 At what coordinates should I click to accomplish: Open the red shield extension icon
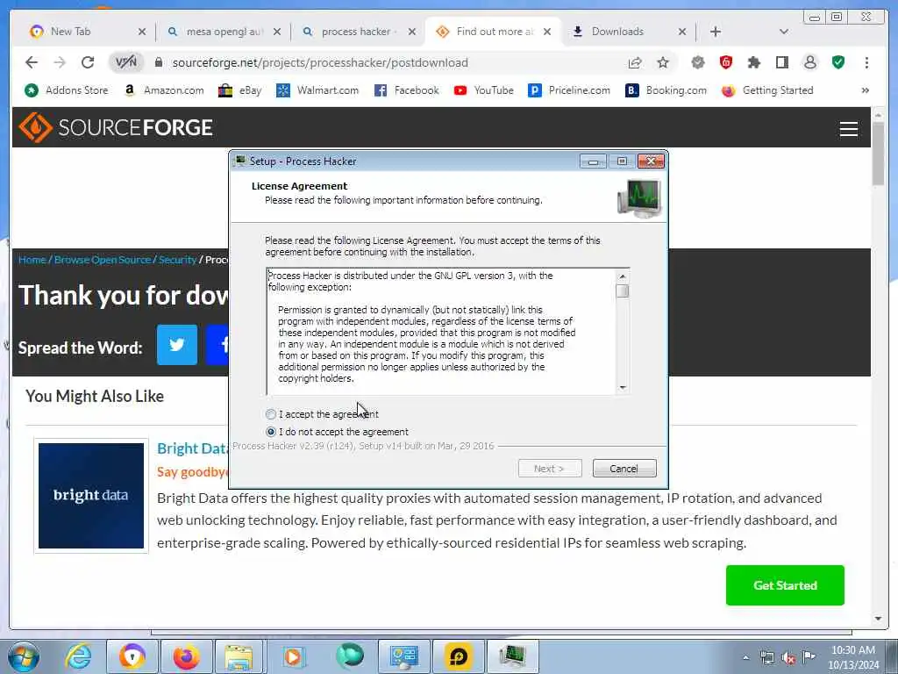tap(725, 62)
